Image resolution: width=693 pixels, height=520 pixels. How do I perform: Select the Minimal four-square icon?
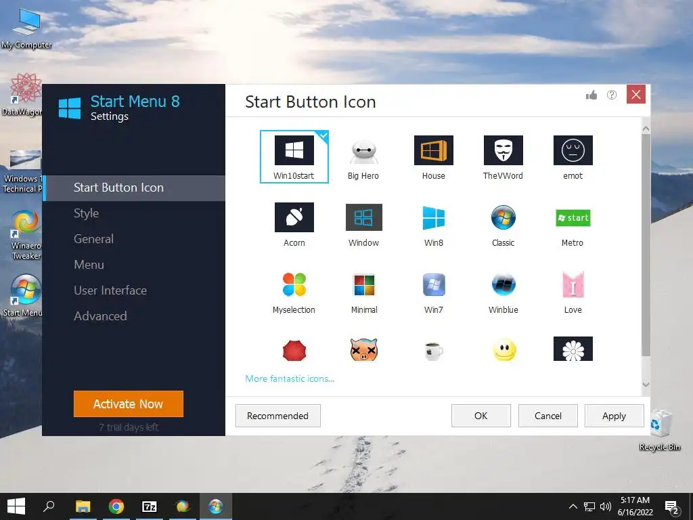(x=363, y=294)
